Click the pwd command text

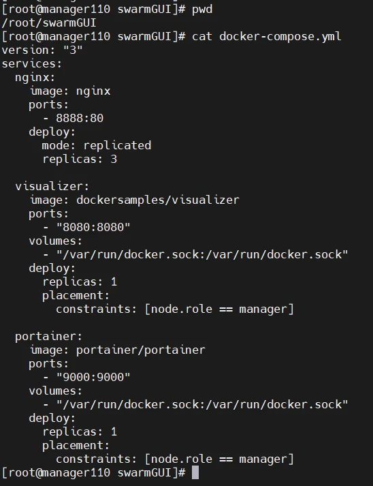202,10
